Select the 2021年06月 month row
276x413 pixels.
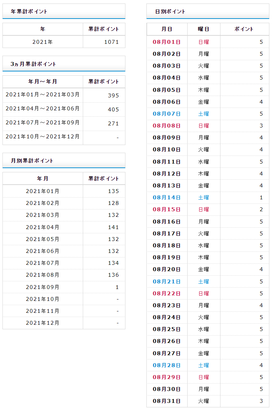coord(64,251)
